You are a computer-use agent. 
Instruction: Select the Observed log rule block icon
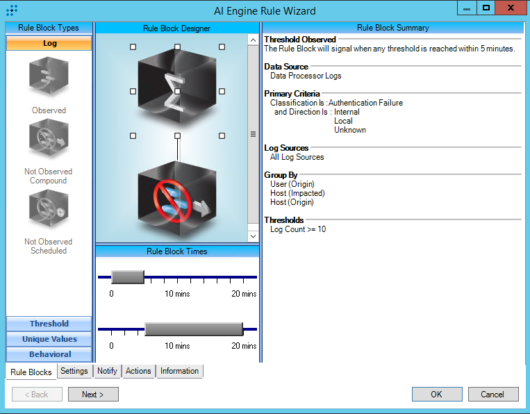click(x=49, y=78)
